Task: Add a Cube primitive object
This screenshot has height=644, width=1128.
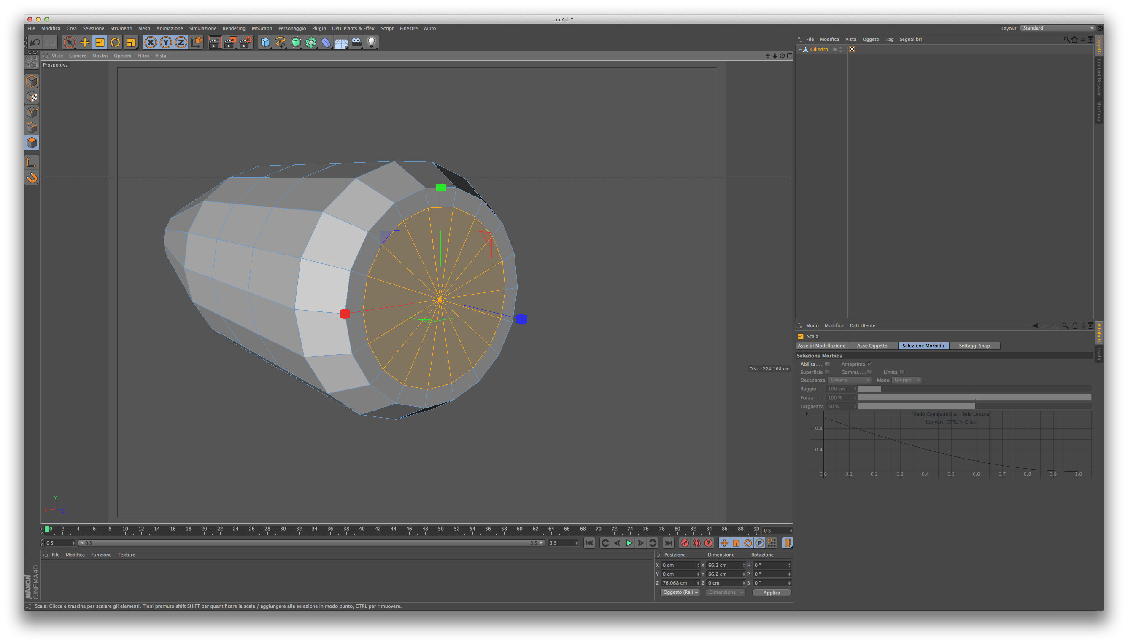Action: pyautogui.click(x=265, y=43)
